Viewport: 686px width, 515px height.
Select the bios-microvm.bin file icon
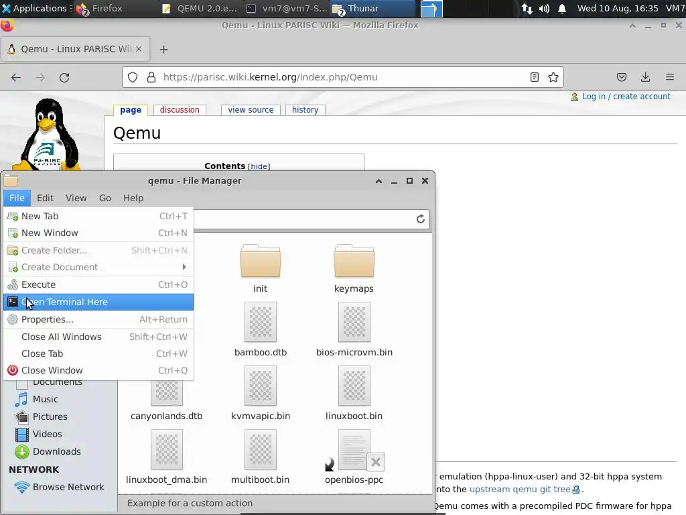pyautogui.click(x=354, y=322)
